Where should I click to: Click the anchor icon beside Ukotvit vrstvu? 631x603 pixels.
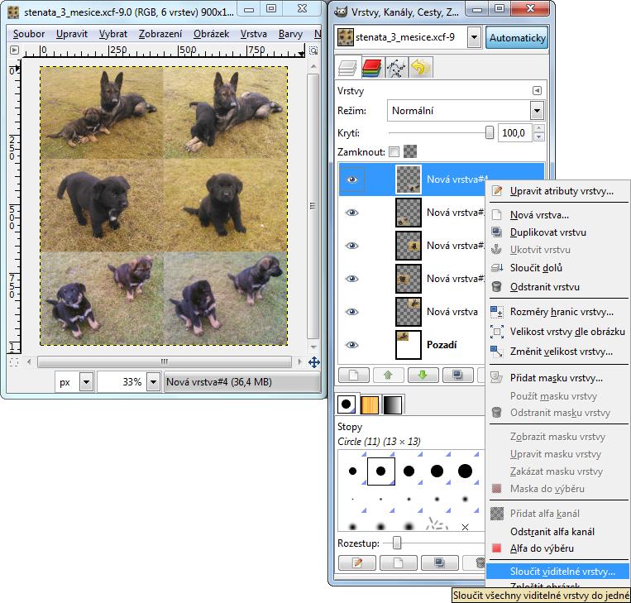[x=496, y=250]
